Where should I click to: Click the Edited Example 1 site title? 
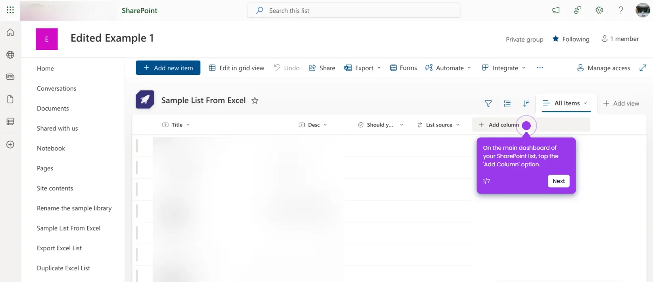pyautogui.click(x=112, y=38)
